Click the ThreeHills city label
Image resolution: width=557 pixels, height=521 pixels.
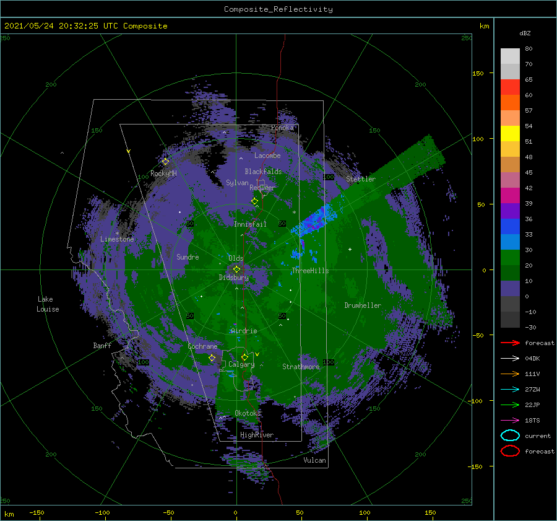311,271
